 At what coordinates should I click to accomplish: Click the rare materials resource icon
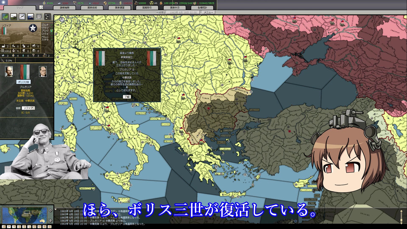pyautogui.click(x=75, y=3)
